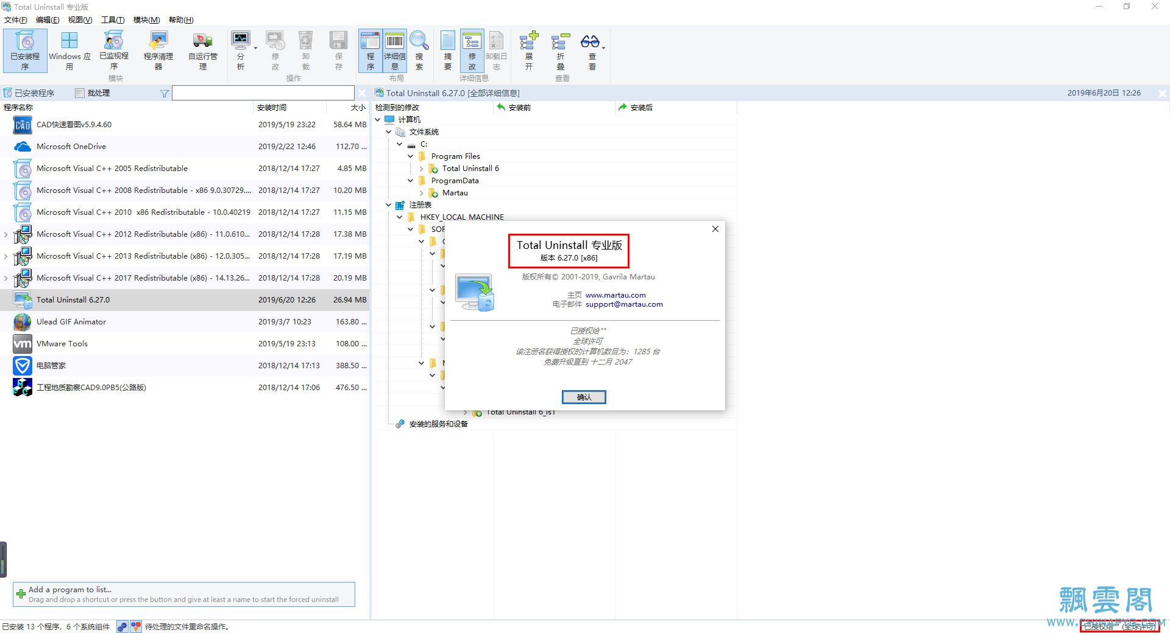This screenshot has width=1170, height=633.
Task: Select 工程地质勘察CAD9.0PB5 program row
Action: pyautogui.click(x=185, y=388)
